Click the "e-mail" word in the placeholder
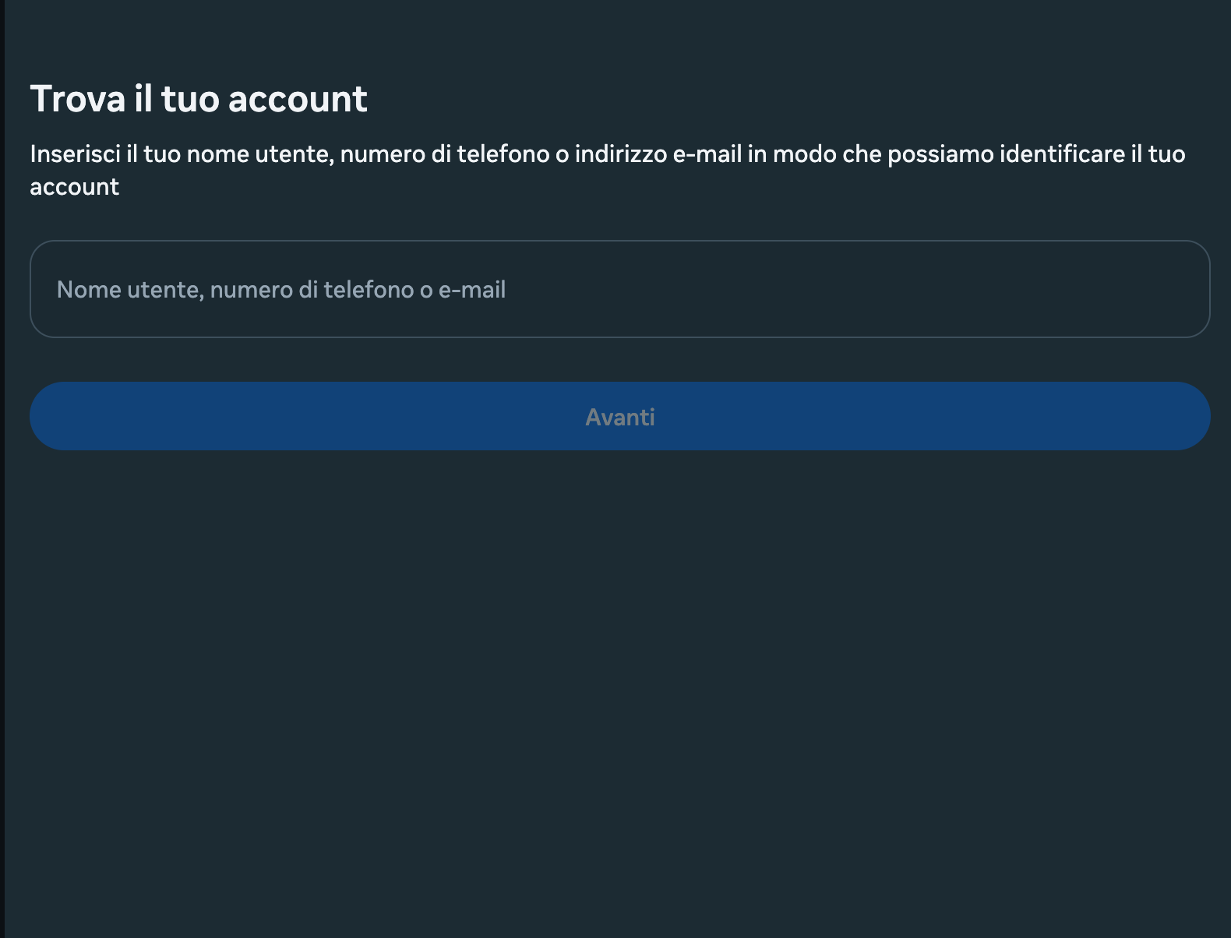The image size is (1231, 938). tap(472, 290)
